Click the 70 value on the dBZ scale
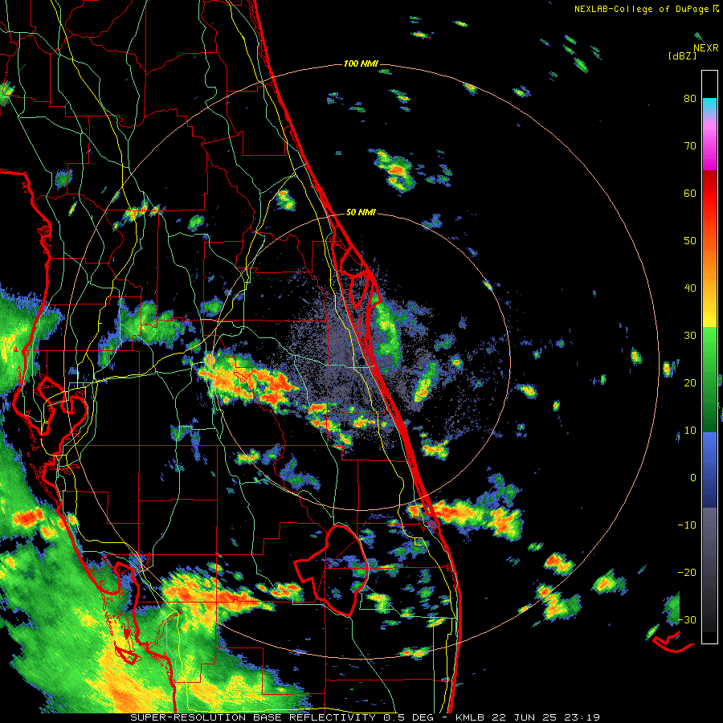Screen dimensions: 723x723 690,146
